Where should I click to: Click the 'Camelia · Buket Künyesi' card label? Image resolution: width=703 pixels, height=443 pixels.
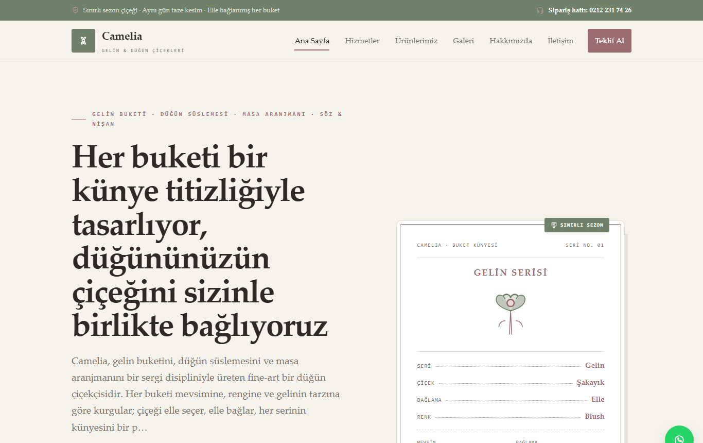[457, 245]
